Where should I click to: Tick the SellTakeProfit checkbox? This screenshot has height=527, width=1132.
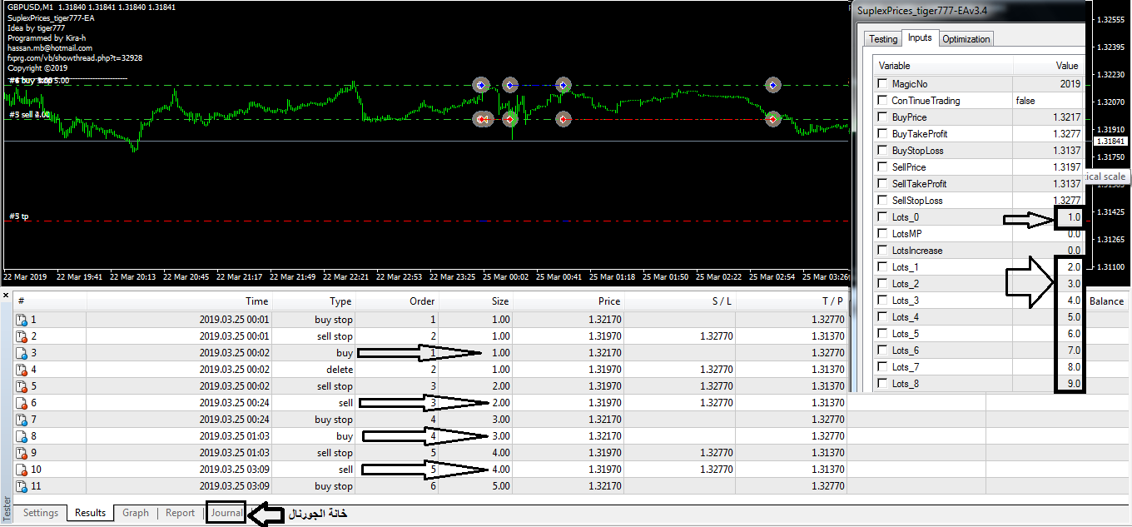click(x=883, y=184)
